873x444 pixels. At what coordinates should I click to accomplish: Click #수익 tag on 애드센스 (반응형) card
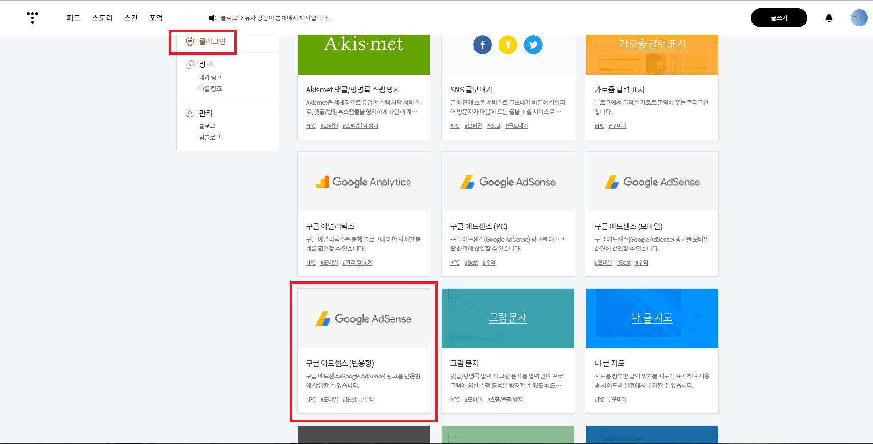point(367,400)
